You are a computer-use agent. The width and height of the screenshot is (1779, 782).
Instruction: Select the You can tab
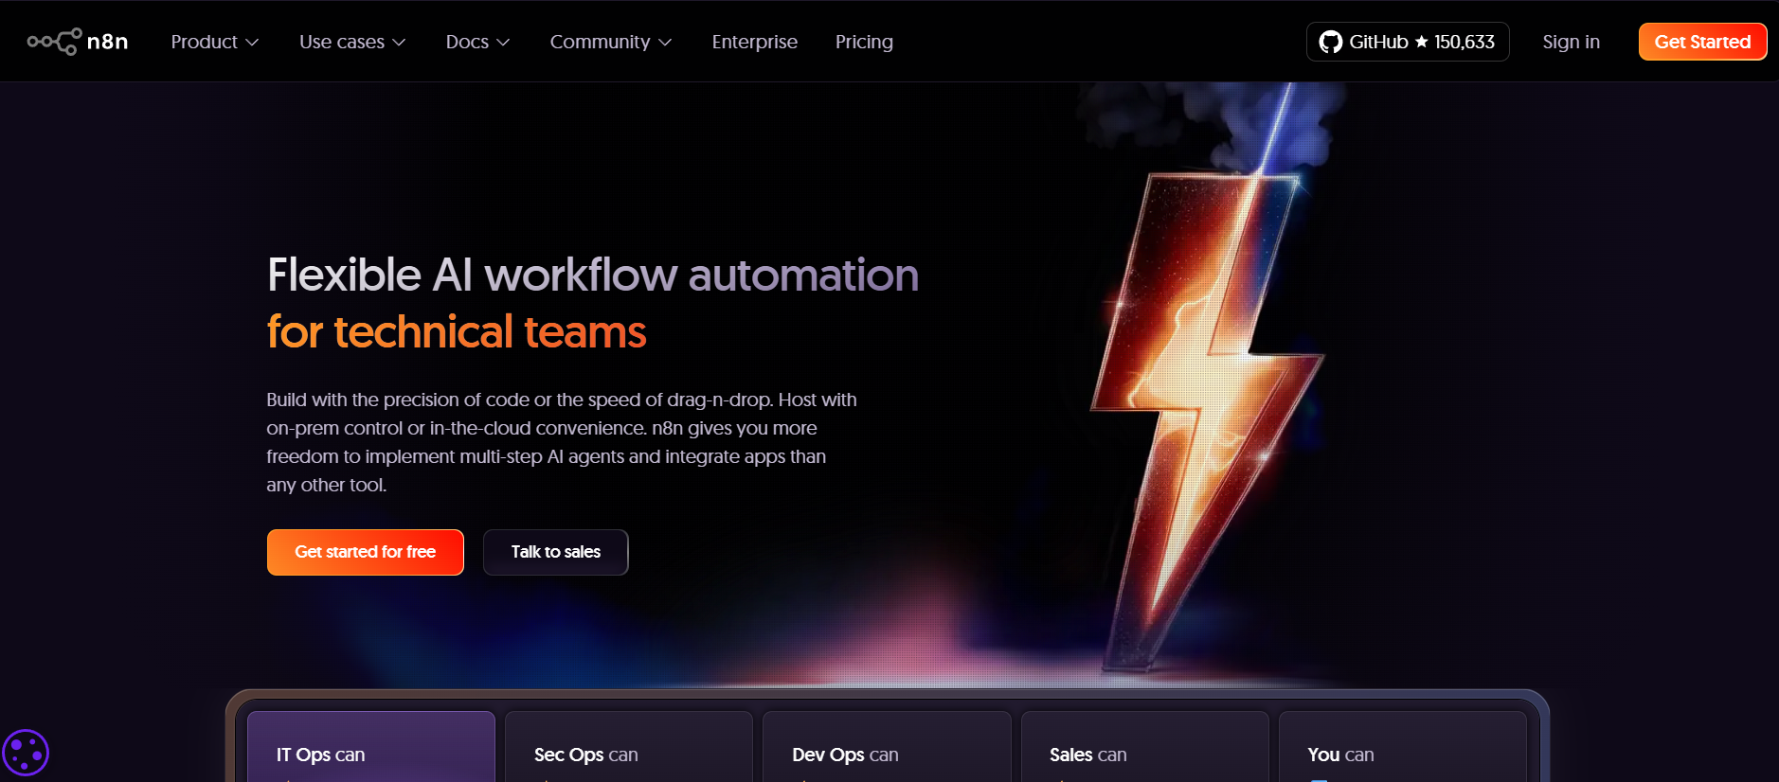click(1403, 747)
